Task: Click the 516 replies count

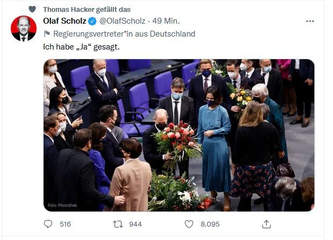Action: pyautogui.click(x=65, y=224)
